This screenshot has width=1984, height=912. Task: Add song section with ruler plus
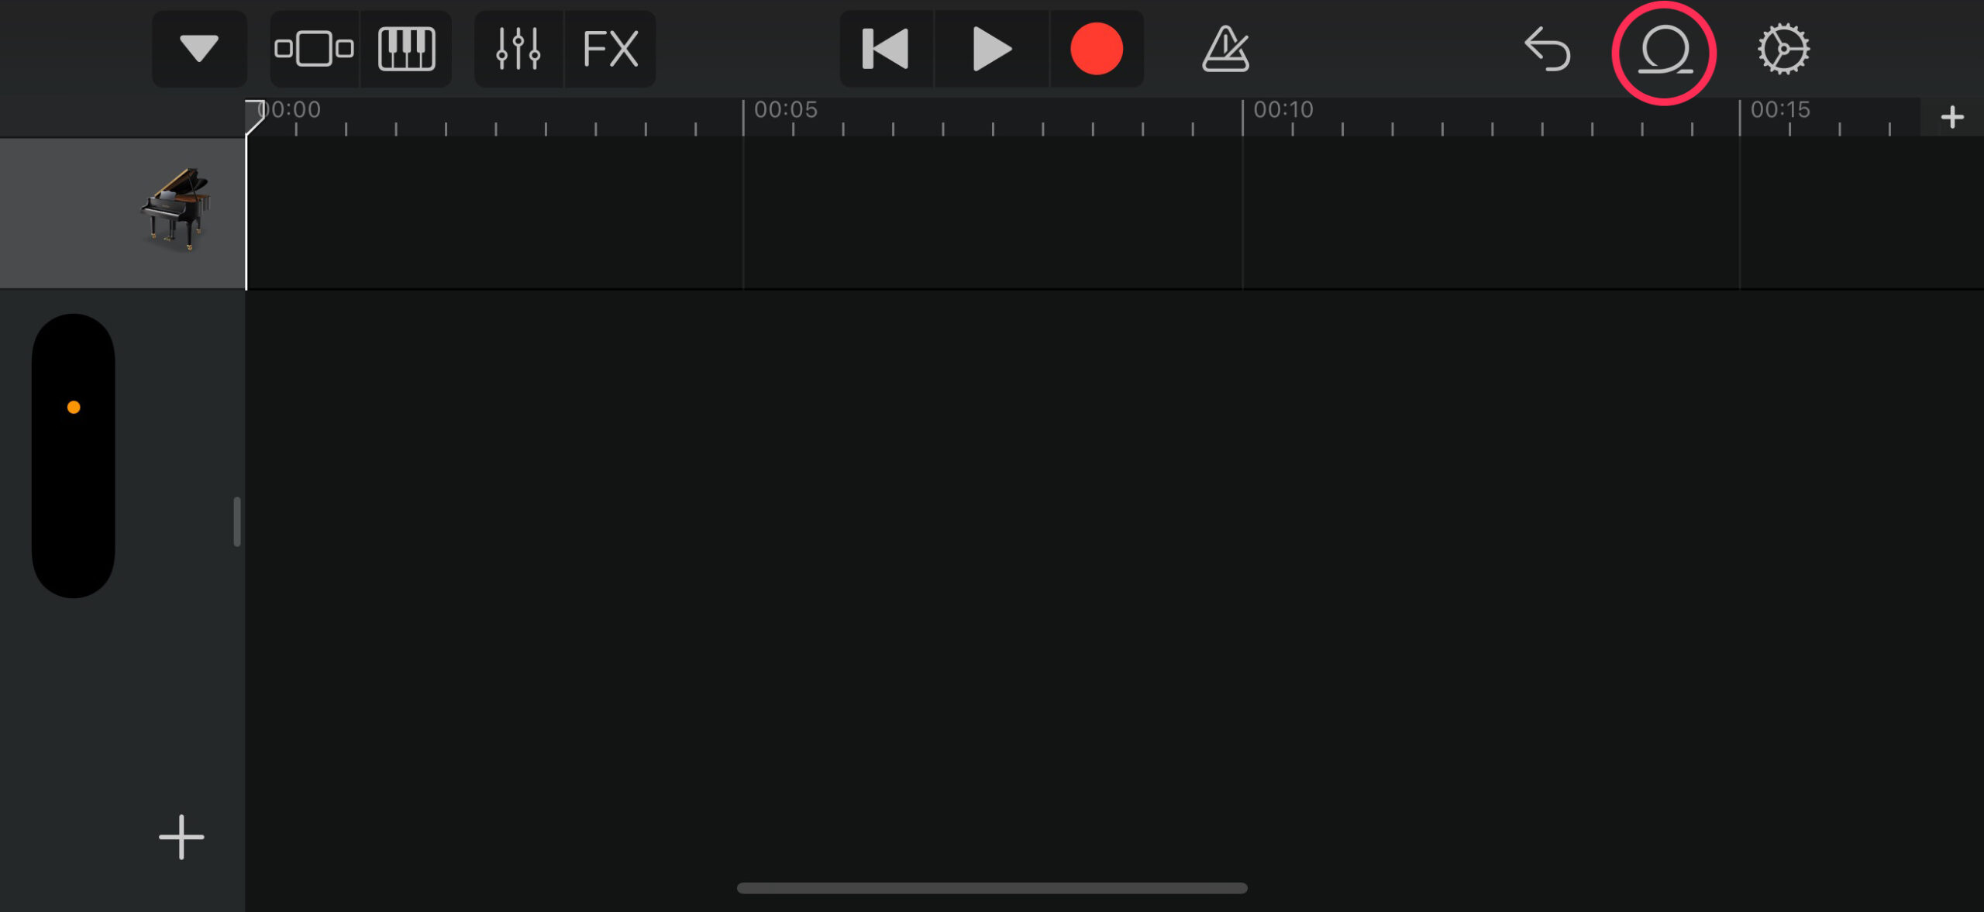pyautogui.click(x=1952, y=117)
